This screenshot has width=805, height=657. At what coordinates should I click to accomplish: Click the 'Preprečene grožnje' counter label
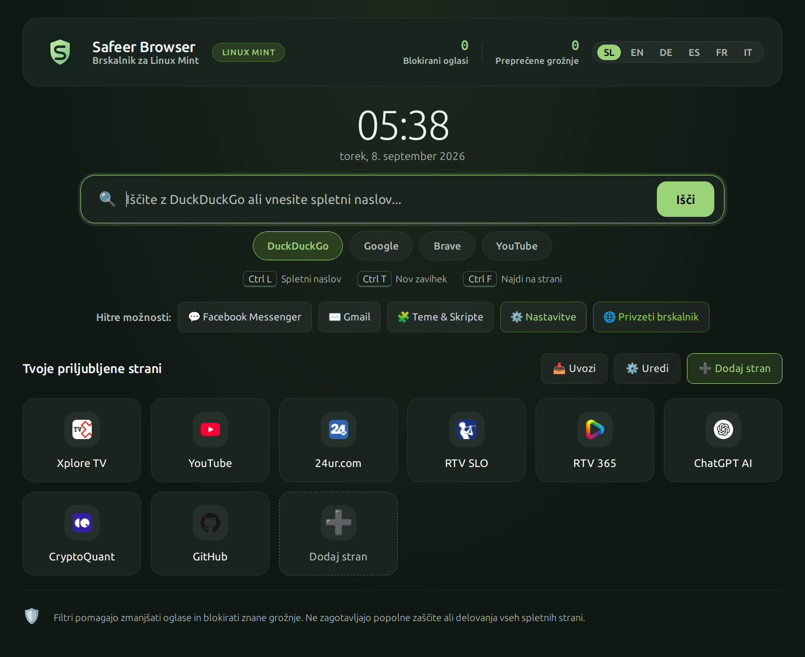(537, 61)
